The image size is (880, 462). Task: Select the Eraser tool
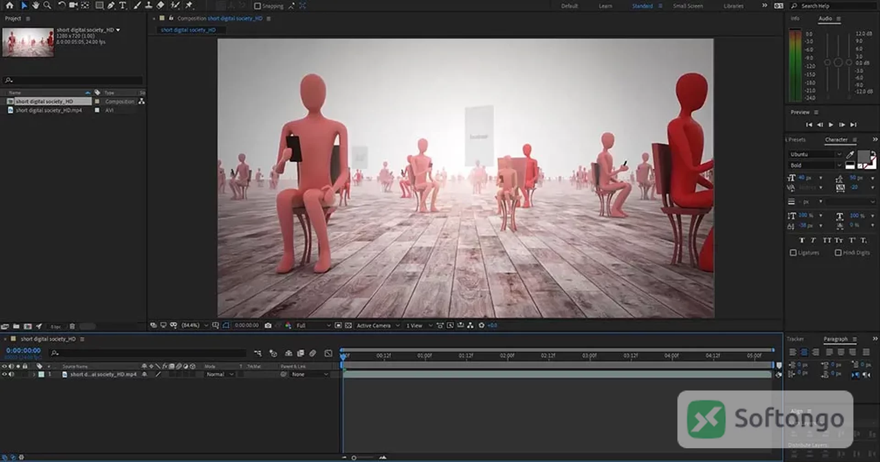point(160,5)
